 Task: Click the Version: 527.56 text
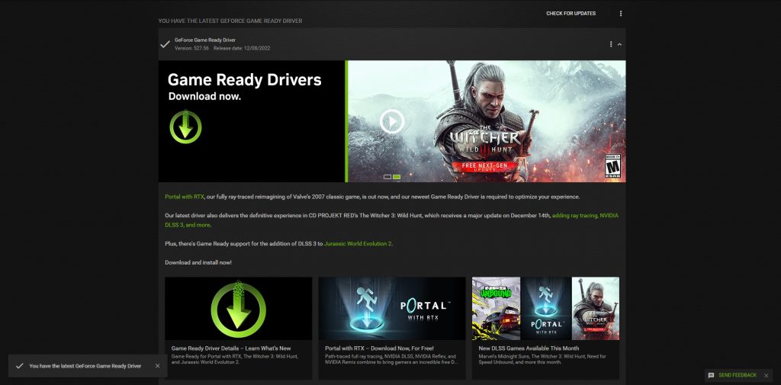(191, 48)
